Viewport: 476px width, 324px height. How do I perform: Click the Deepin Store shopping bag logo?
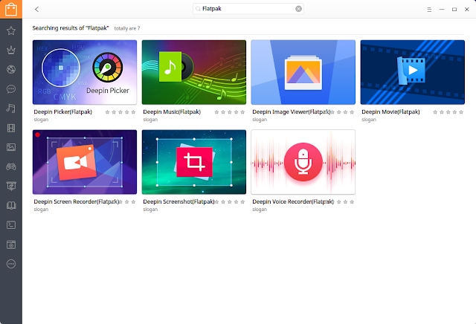(x=11, y=9)
